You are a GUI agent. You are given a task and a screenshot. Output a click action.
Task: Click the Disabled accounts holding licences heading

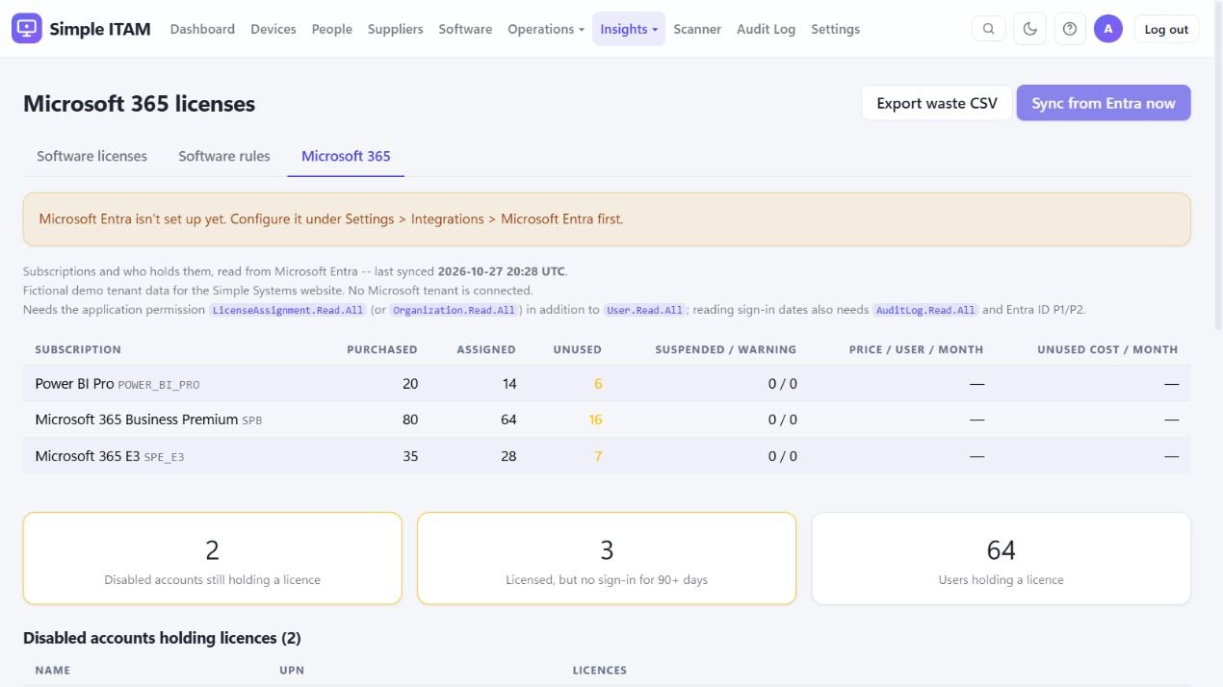(x=162, y=638)
